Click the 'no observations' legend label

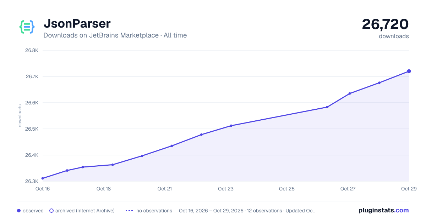(x=154, y=211)
